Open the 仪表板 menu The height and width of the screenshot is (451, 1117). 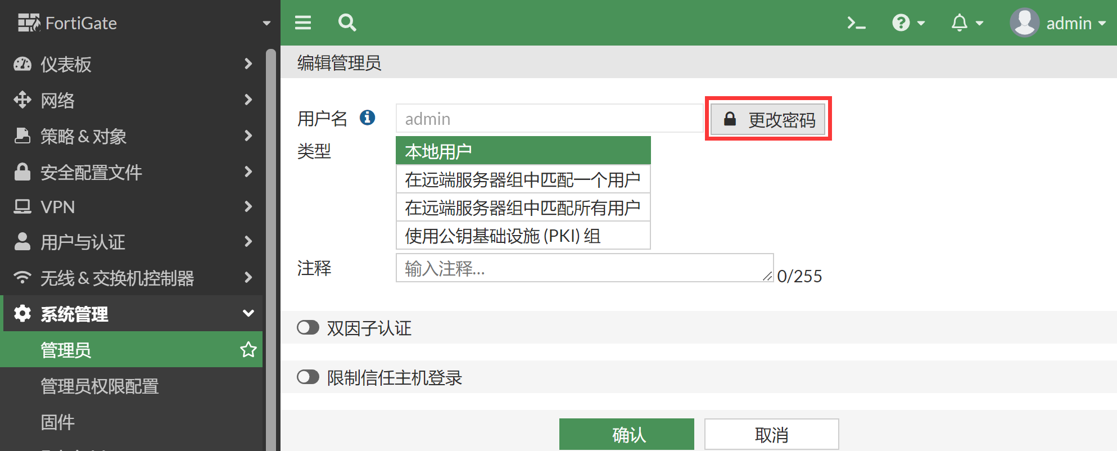pos(66,64)
